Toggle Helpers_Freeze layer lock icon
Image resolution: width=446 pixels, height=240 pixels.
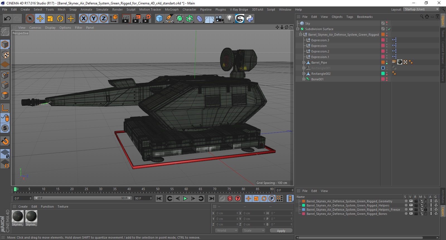pos(426,210)
